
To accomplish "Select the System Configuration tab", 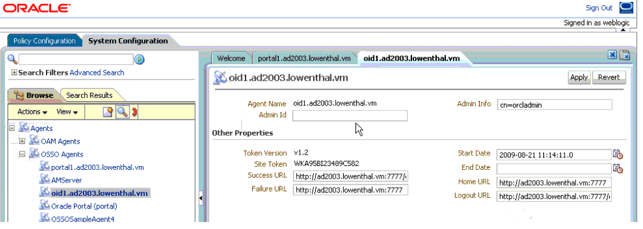I will tap(128, 41).
